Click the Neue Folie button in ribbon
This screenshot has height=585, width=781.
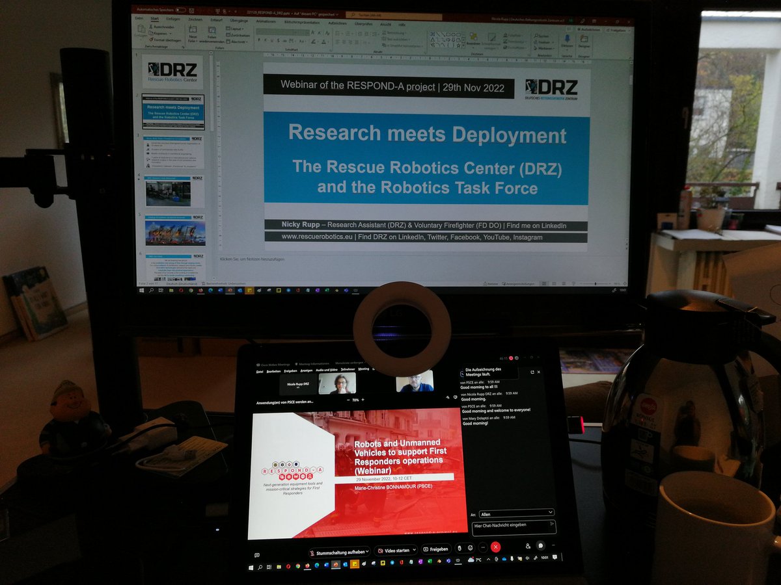click(193, 34)
